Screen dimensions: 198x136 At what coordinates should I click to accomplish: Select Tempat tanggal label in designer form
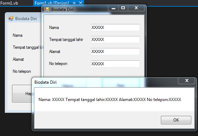(27, 47)
